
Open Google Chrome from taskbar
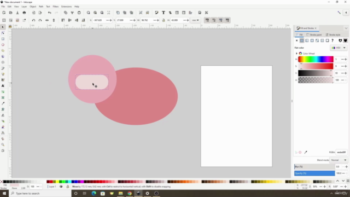coord(130,193)
